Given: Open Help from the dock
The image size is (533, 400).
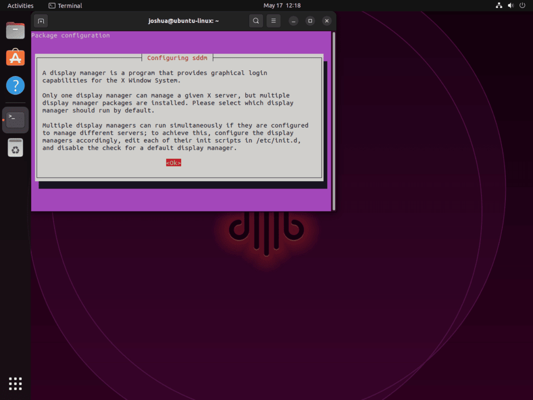Looking at the screenshot, I should pos(15,85).
